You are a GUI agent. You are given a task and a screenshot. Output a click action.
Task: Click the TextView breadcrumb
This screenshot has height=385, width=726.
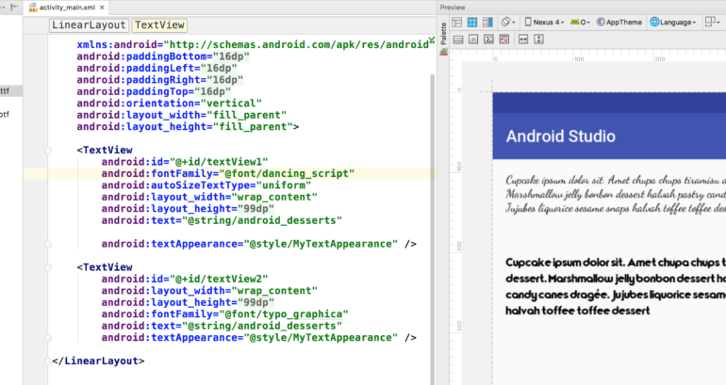tap(159, 25)
